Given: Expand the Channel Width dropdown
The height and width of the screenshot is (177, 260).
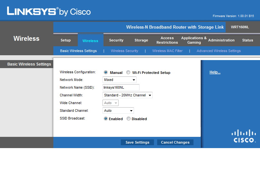Looking at the screenshot, I should click(x=128, y=95).
